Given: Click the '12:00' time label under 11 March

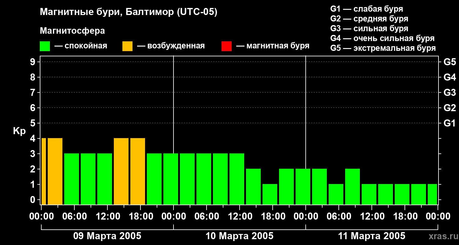Looking at the screenshot, I should pyautogui.click(x=371, y=217).
